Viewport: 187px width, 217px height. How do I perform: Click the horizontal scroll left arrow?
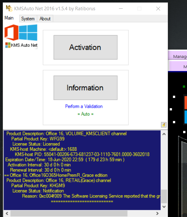[7, 213]
